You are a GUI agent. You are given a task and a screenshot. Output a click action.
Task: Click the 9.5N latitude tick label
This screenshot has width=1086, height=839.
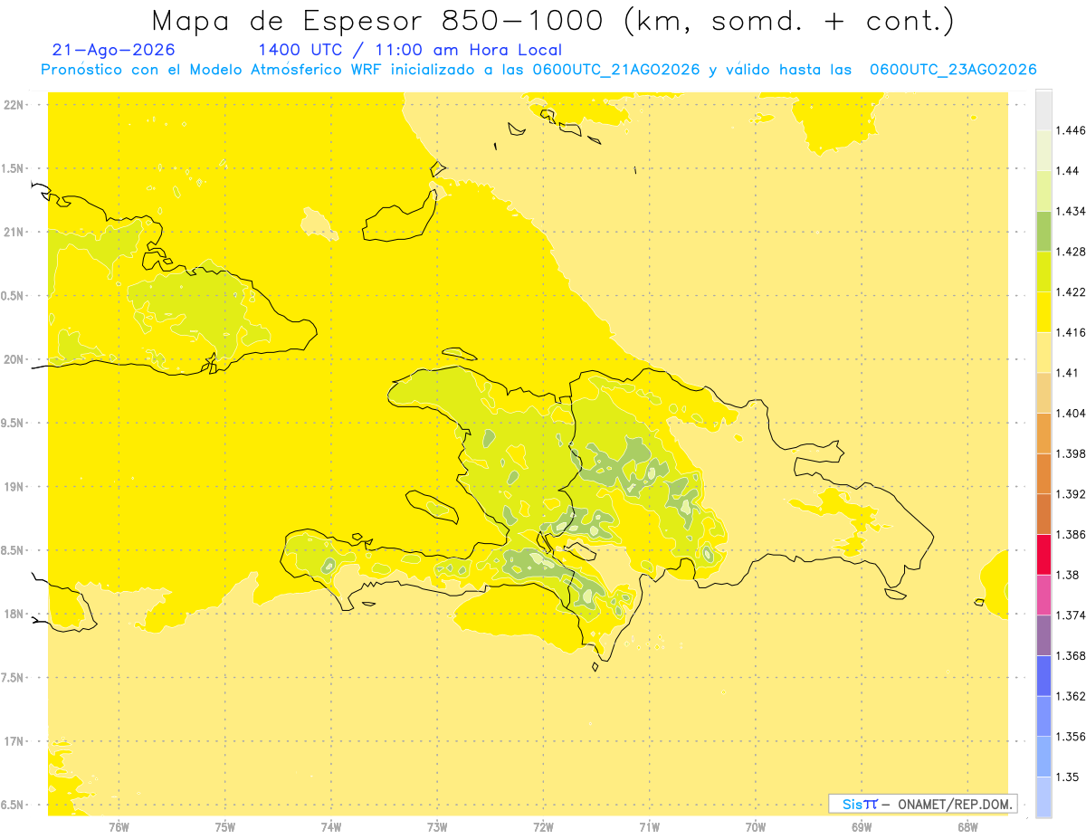(x=14, y=423)
